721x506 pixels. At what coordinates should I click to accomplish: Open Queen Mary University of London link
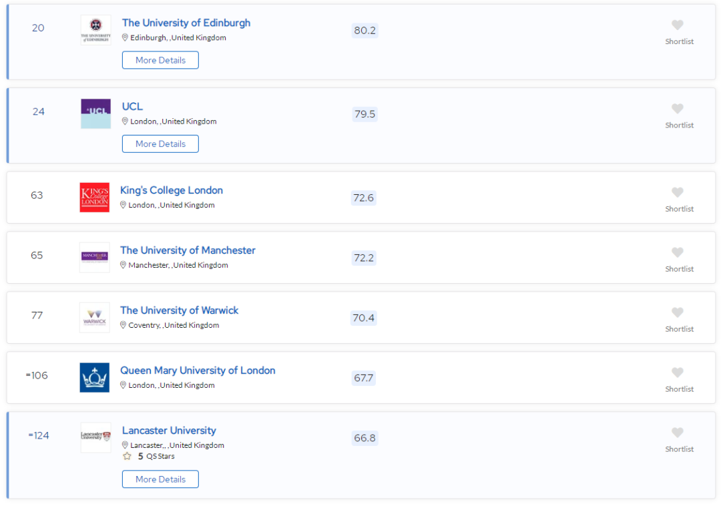[x=198, y=370]
